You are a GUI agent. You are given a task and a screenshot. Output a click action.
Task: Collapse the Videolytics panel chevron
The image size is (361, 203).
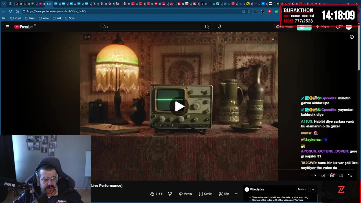coord(313,189)
